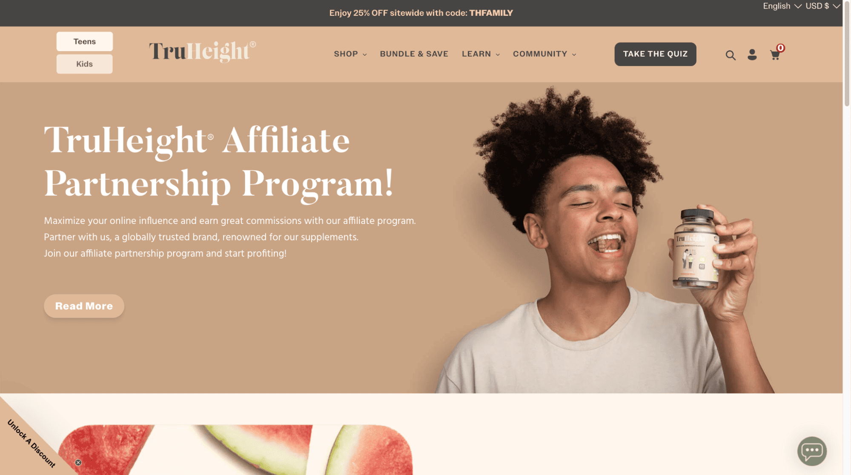
Task: Open the live chat bubble
Action: (x=812, y=451)
